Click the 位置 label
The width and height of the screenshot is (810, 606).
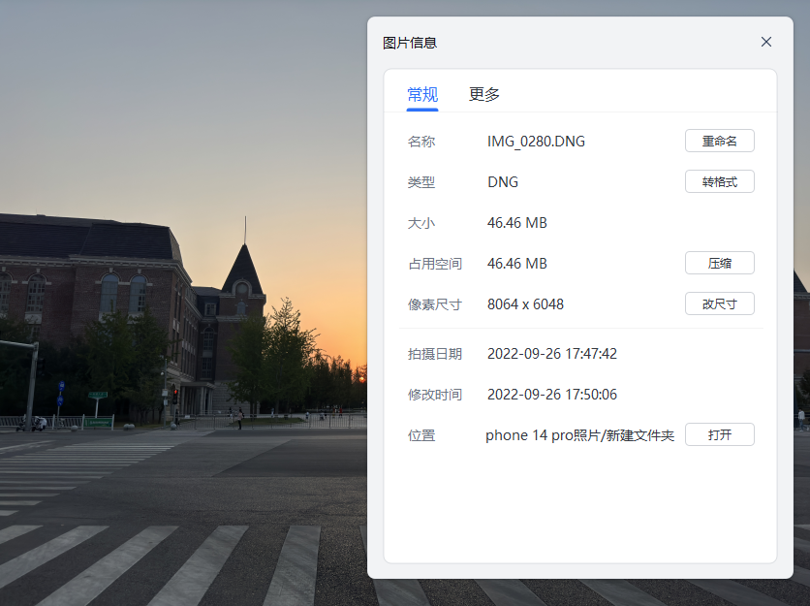pos(421,435)
